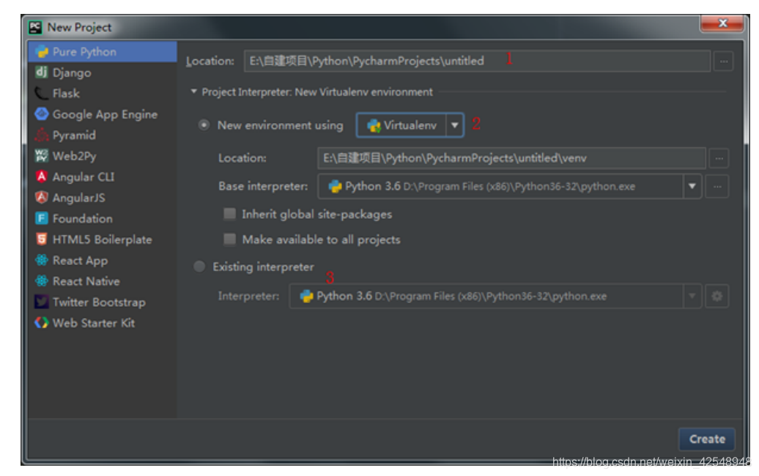Click the React App atom icon
Screen dimensions: 759x476
42,260
